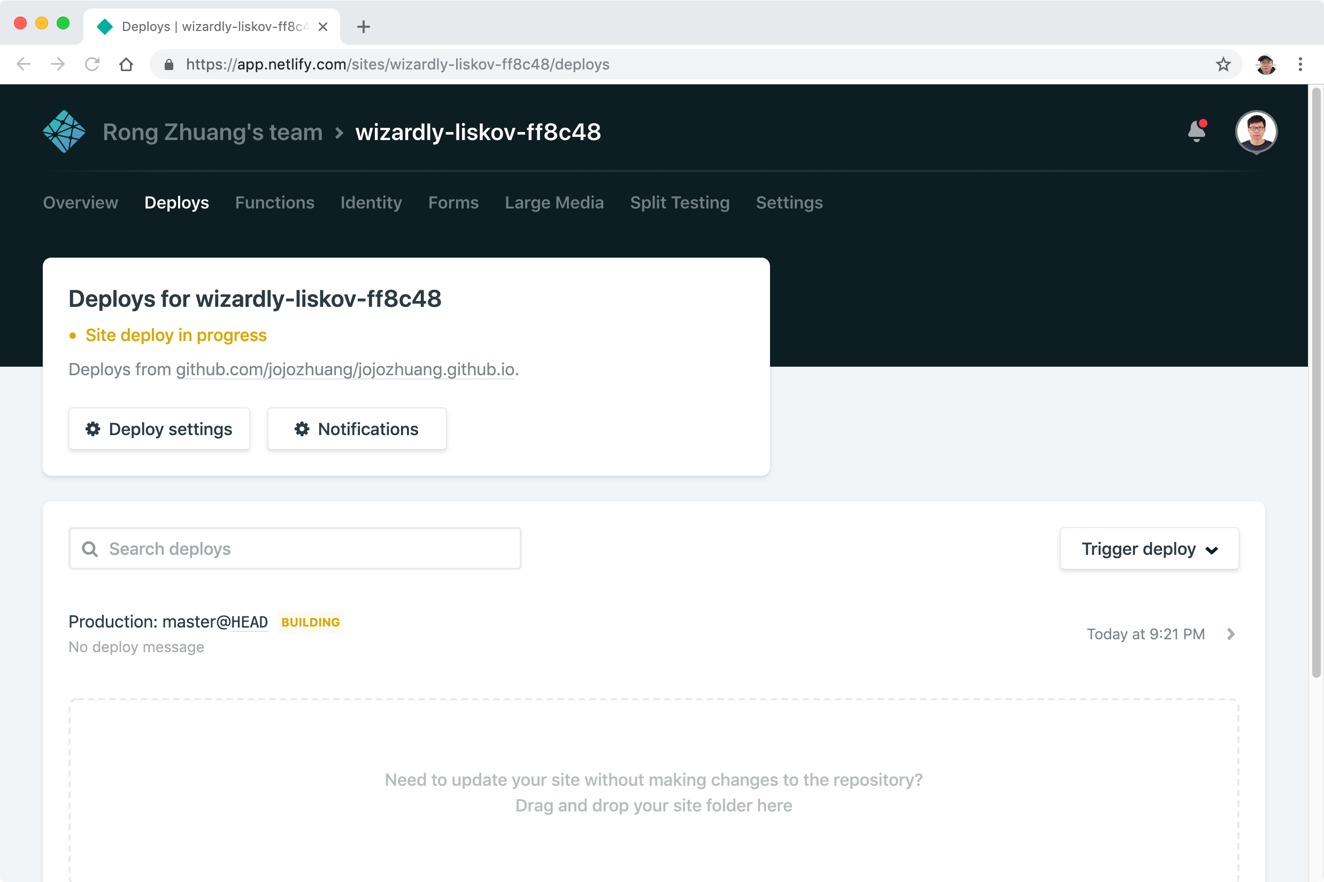Close the Deploys browser tab
The height and width of the screenshot is (882, 1324).
coord(323,26)
